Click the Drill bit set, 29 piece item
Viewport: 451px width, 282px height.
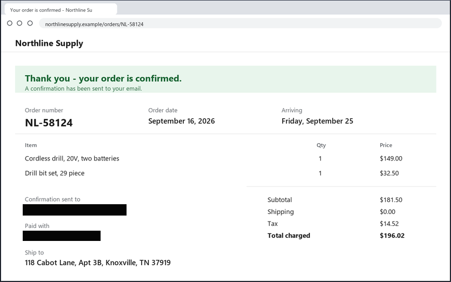click(x=55, y=173)
